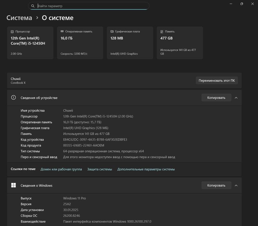258x226 pixels.
Task: Focus the Найти параметр search field
Action: click(89, 6)
